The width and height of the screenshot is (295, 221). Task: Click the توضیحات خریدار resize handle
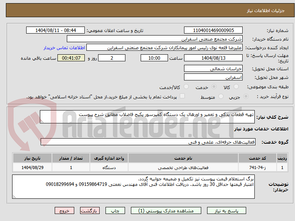(14, 197)
